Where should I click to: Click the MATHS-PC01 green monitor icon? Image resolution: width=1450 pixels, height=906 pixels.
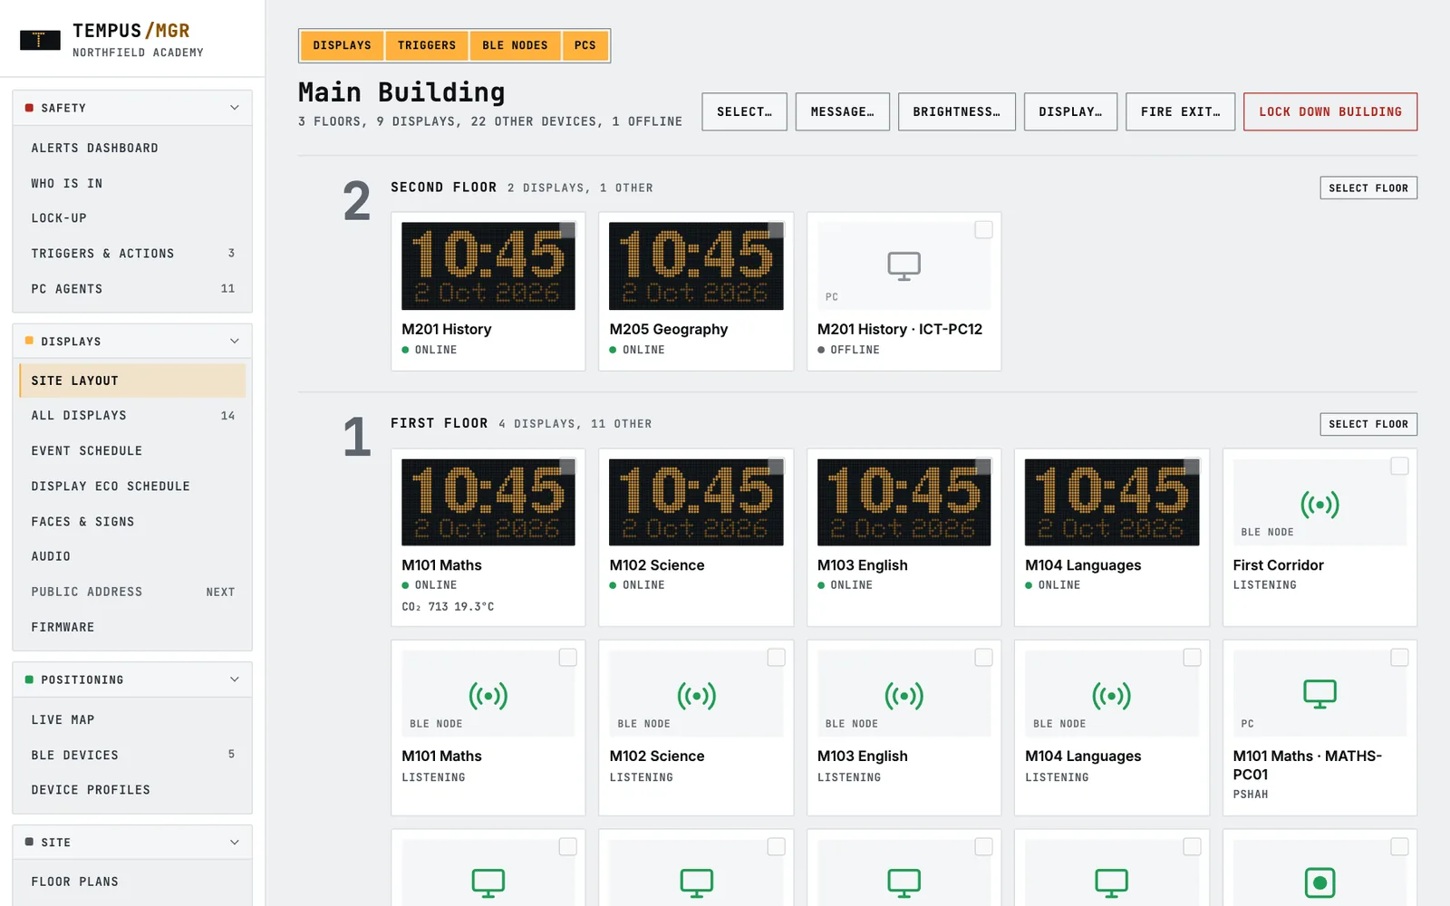click(1319, 694)
